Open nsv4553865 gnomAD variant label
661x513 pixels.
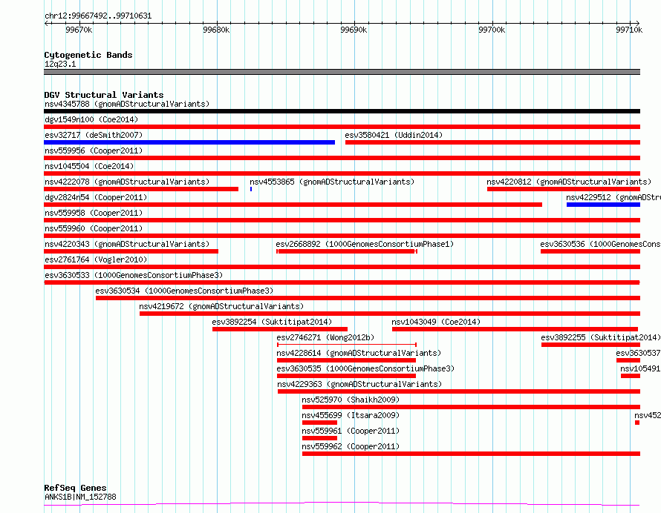[332, 182]
